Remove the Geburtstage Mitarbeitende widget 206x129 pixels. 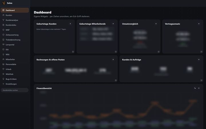point(113,24)
